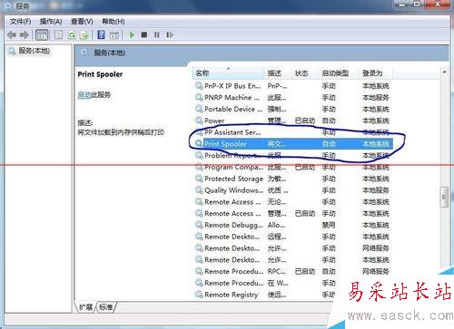Start service with green play button
The height and width of the screenshot is (329, 454).
coord(132,34)
